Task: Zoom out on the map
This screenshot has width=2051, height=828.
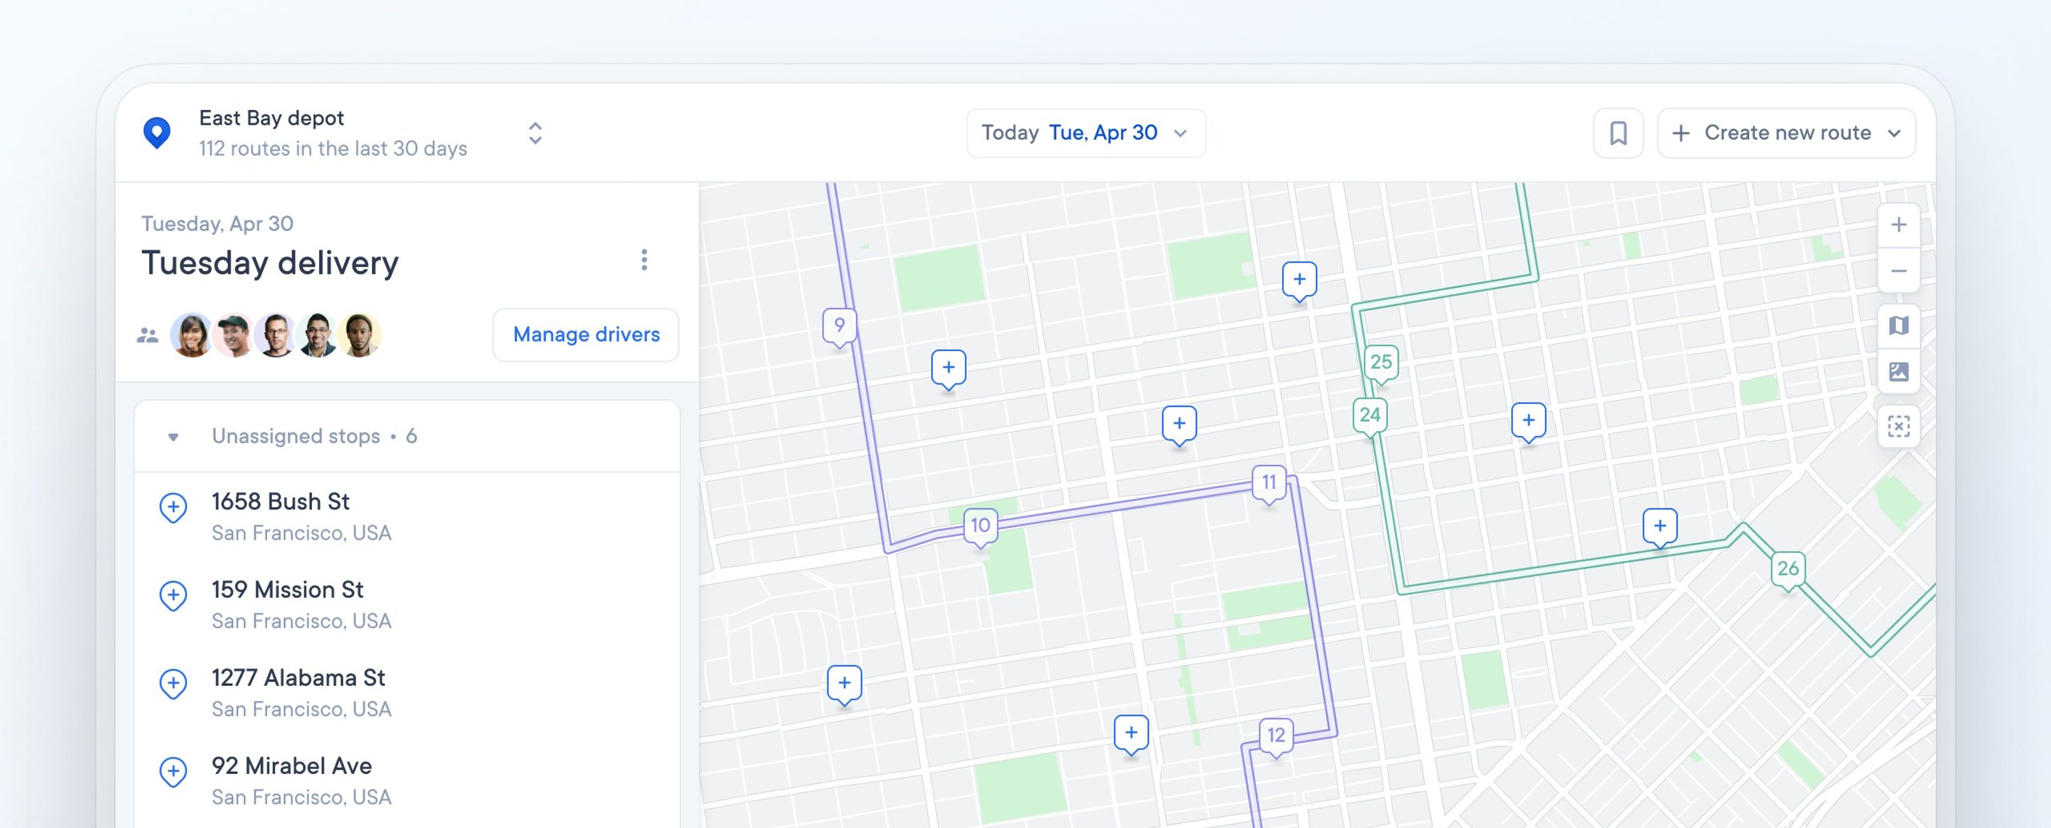Action: pos(1898,271)
